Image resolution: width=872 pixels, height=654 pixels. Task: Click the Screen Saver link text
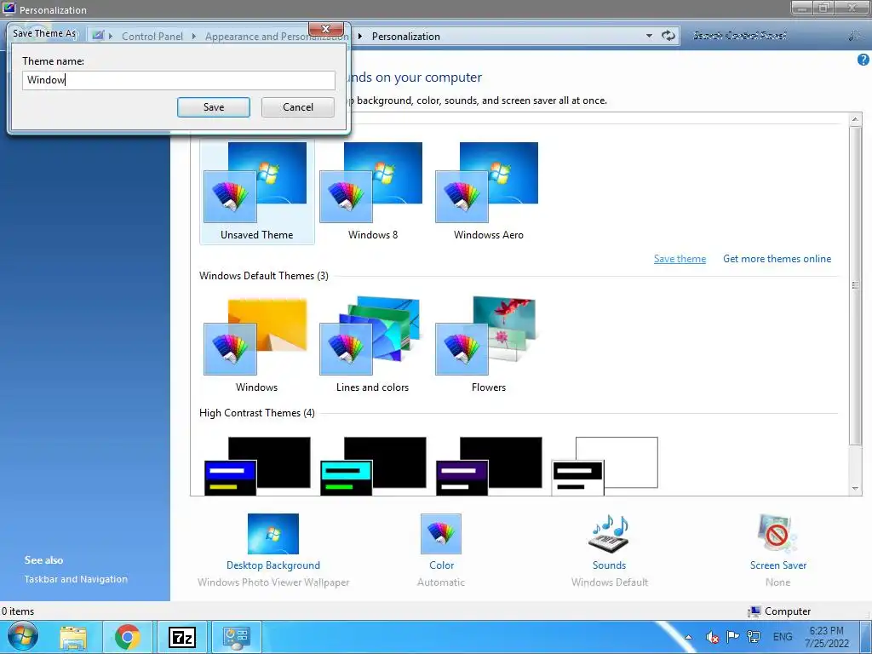[778, 565]
